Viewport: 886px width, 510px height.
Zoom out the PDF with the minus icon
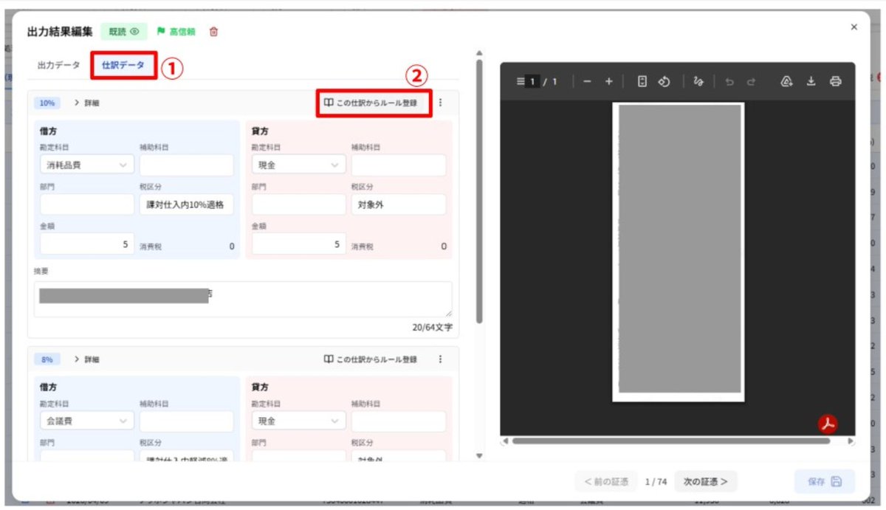(587, 82)
